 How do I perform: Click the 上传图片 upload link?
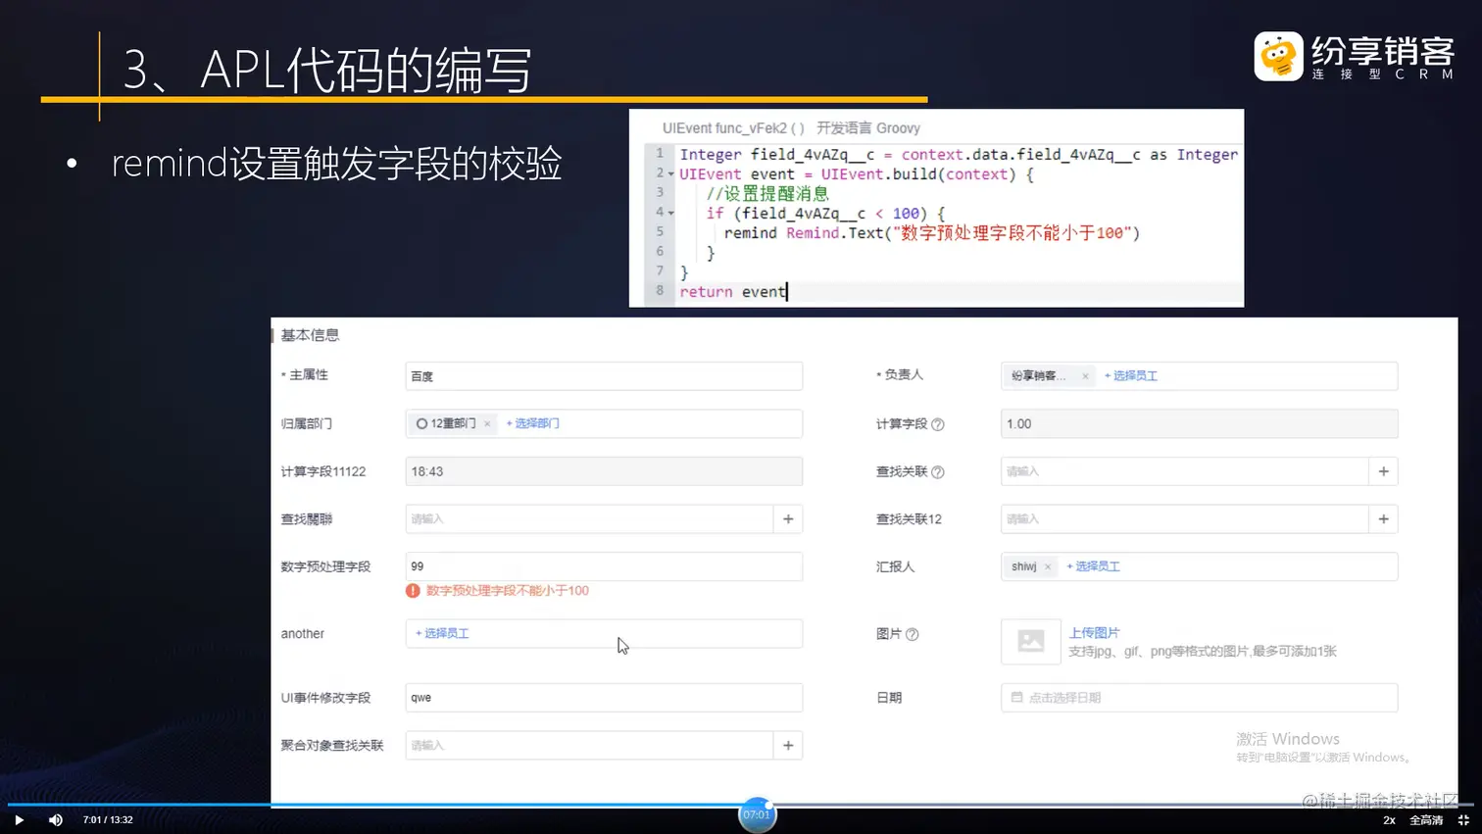[1094, 633]
